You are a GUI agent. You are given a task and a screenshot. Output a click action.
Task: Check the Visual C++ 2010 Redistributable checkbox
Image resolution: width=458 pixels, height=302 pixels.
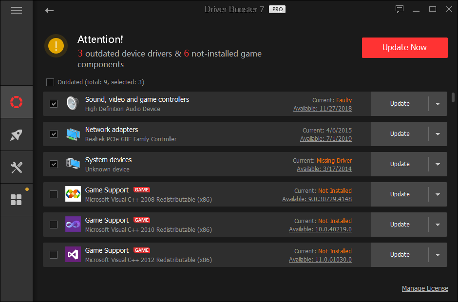(x=54, y=225)
